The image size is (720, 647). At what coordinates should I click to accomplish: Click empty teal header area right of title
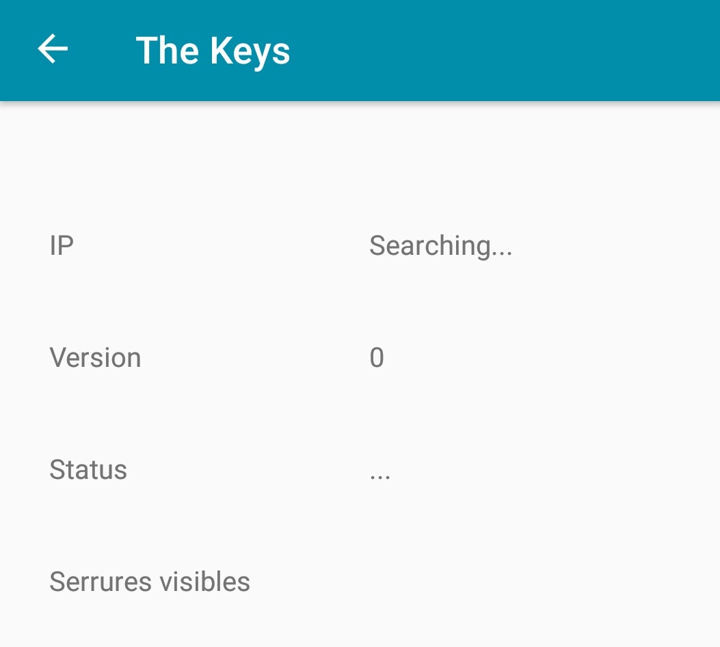pos(506,51)
